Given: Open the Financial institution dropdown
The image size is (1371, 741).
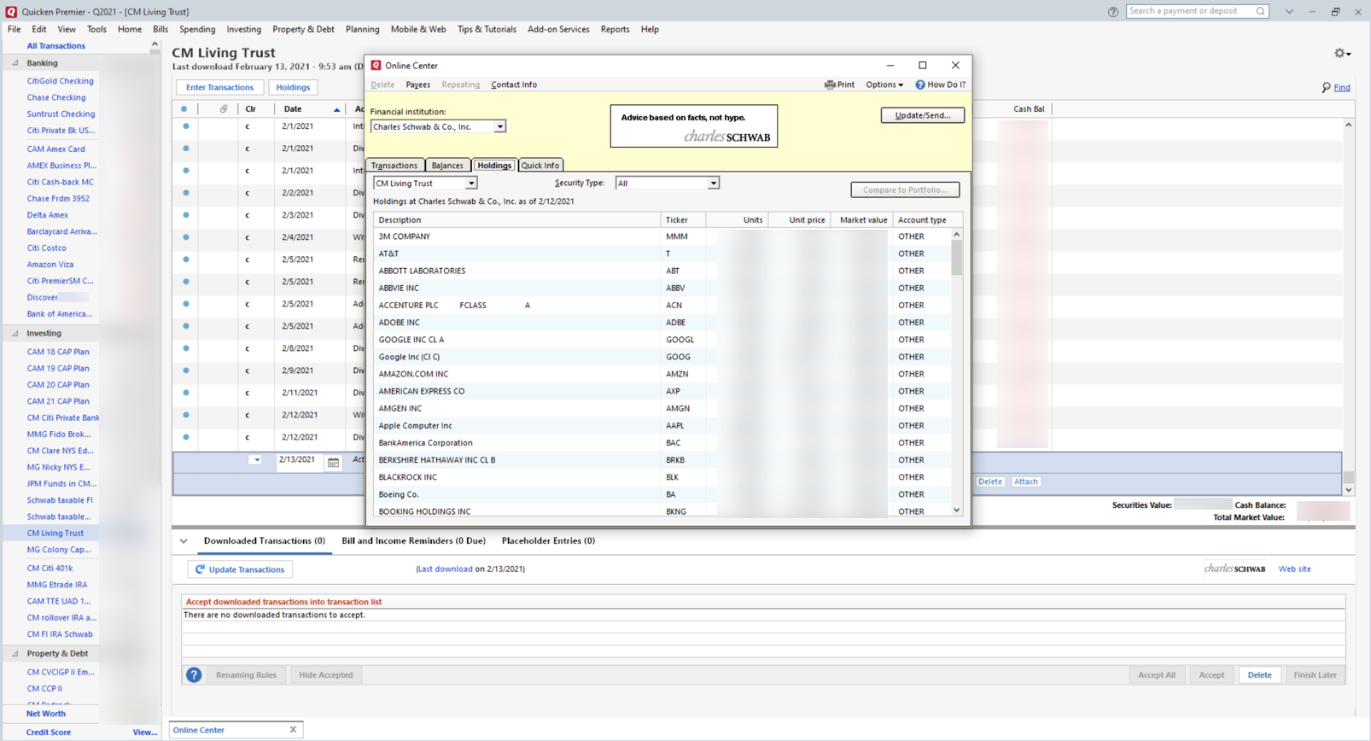Looking at the screenshot, I should point(499,127).
